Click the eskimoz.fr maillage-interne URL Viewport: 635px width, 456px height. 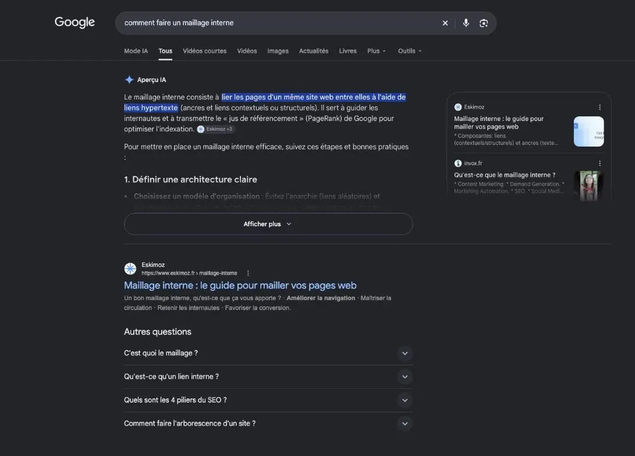coord(189,273)
